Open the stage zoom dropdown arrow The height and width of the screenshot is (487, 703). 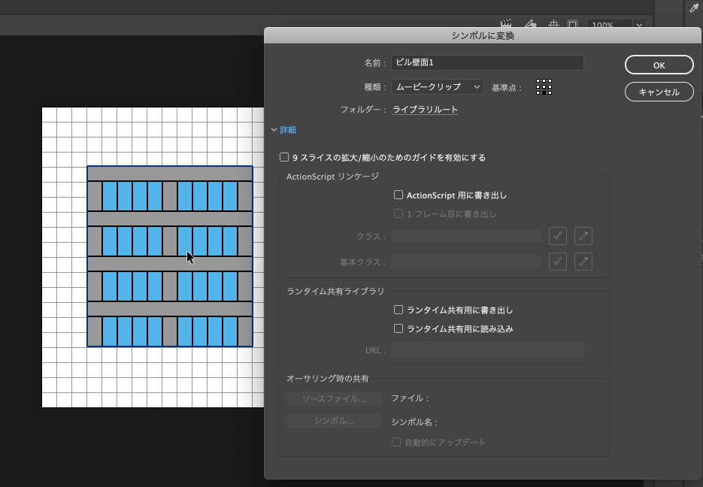(639, 25)
